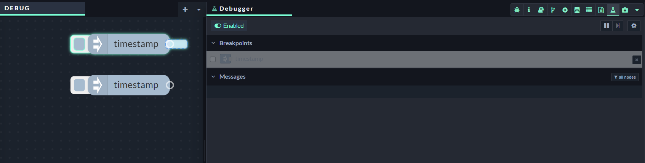645x163 pixels.
Task: Collapse the Messages section
Action: pyautogui.click(x=213, y=77)
